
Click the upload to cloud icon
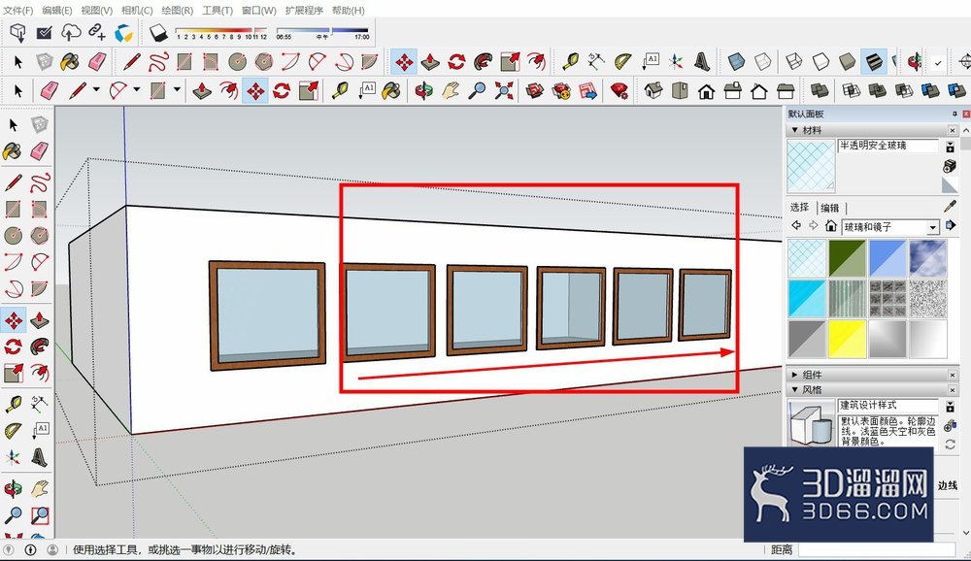point(71,32)
